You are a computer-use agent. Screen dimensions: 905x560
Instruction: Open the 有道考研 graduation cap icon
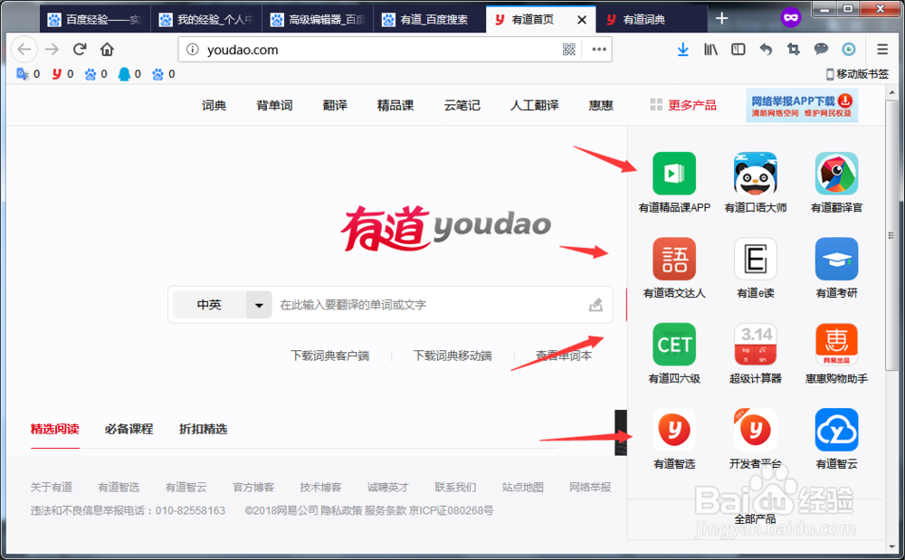(x=836, y=259)
